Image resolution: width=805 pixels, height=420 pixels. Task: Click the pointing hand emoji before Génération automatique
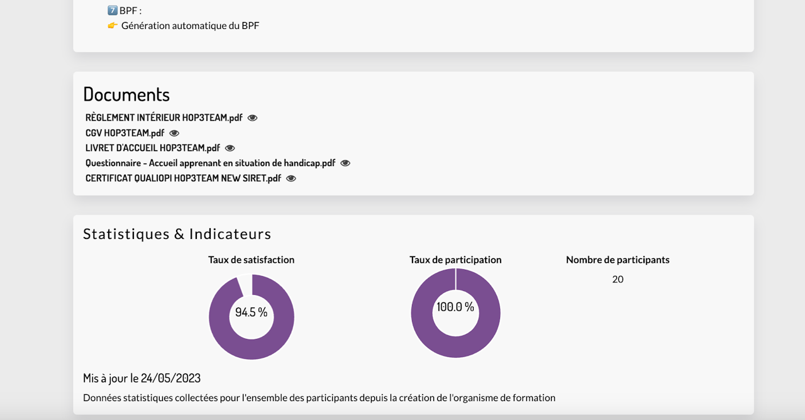[113, 26]
